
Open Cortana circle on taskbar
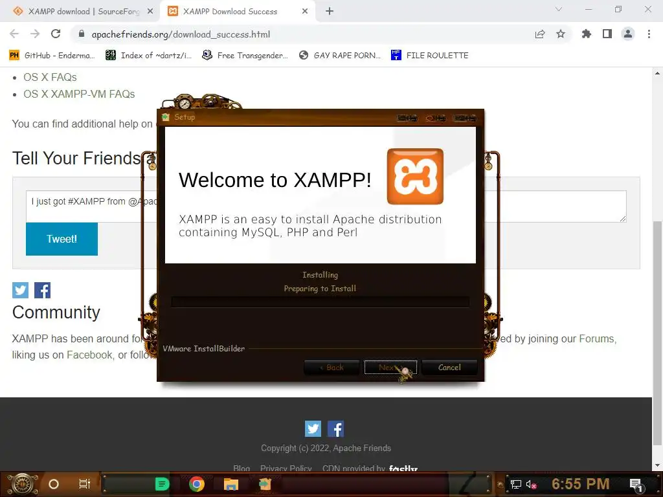click(54, 484)
